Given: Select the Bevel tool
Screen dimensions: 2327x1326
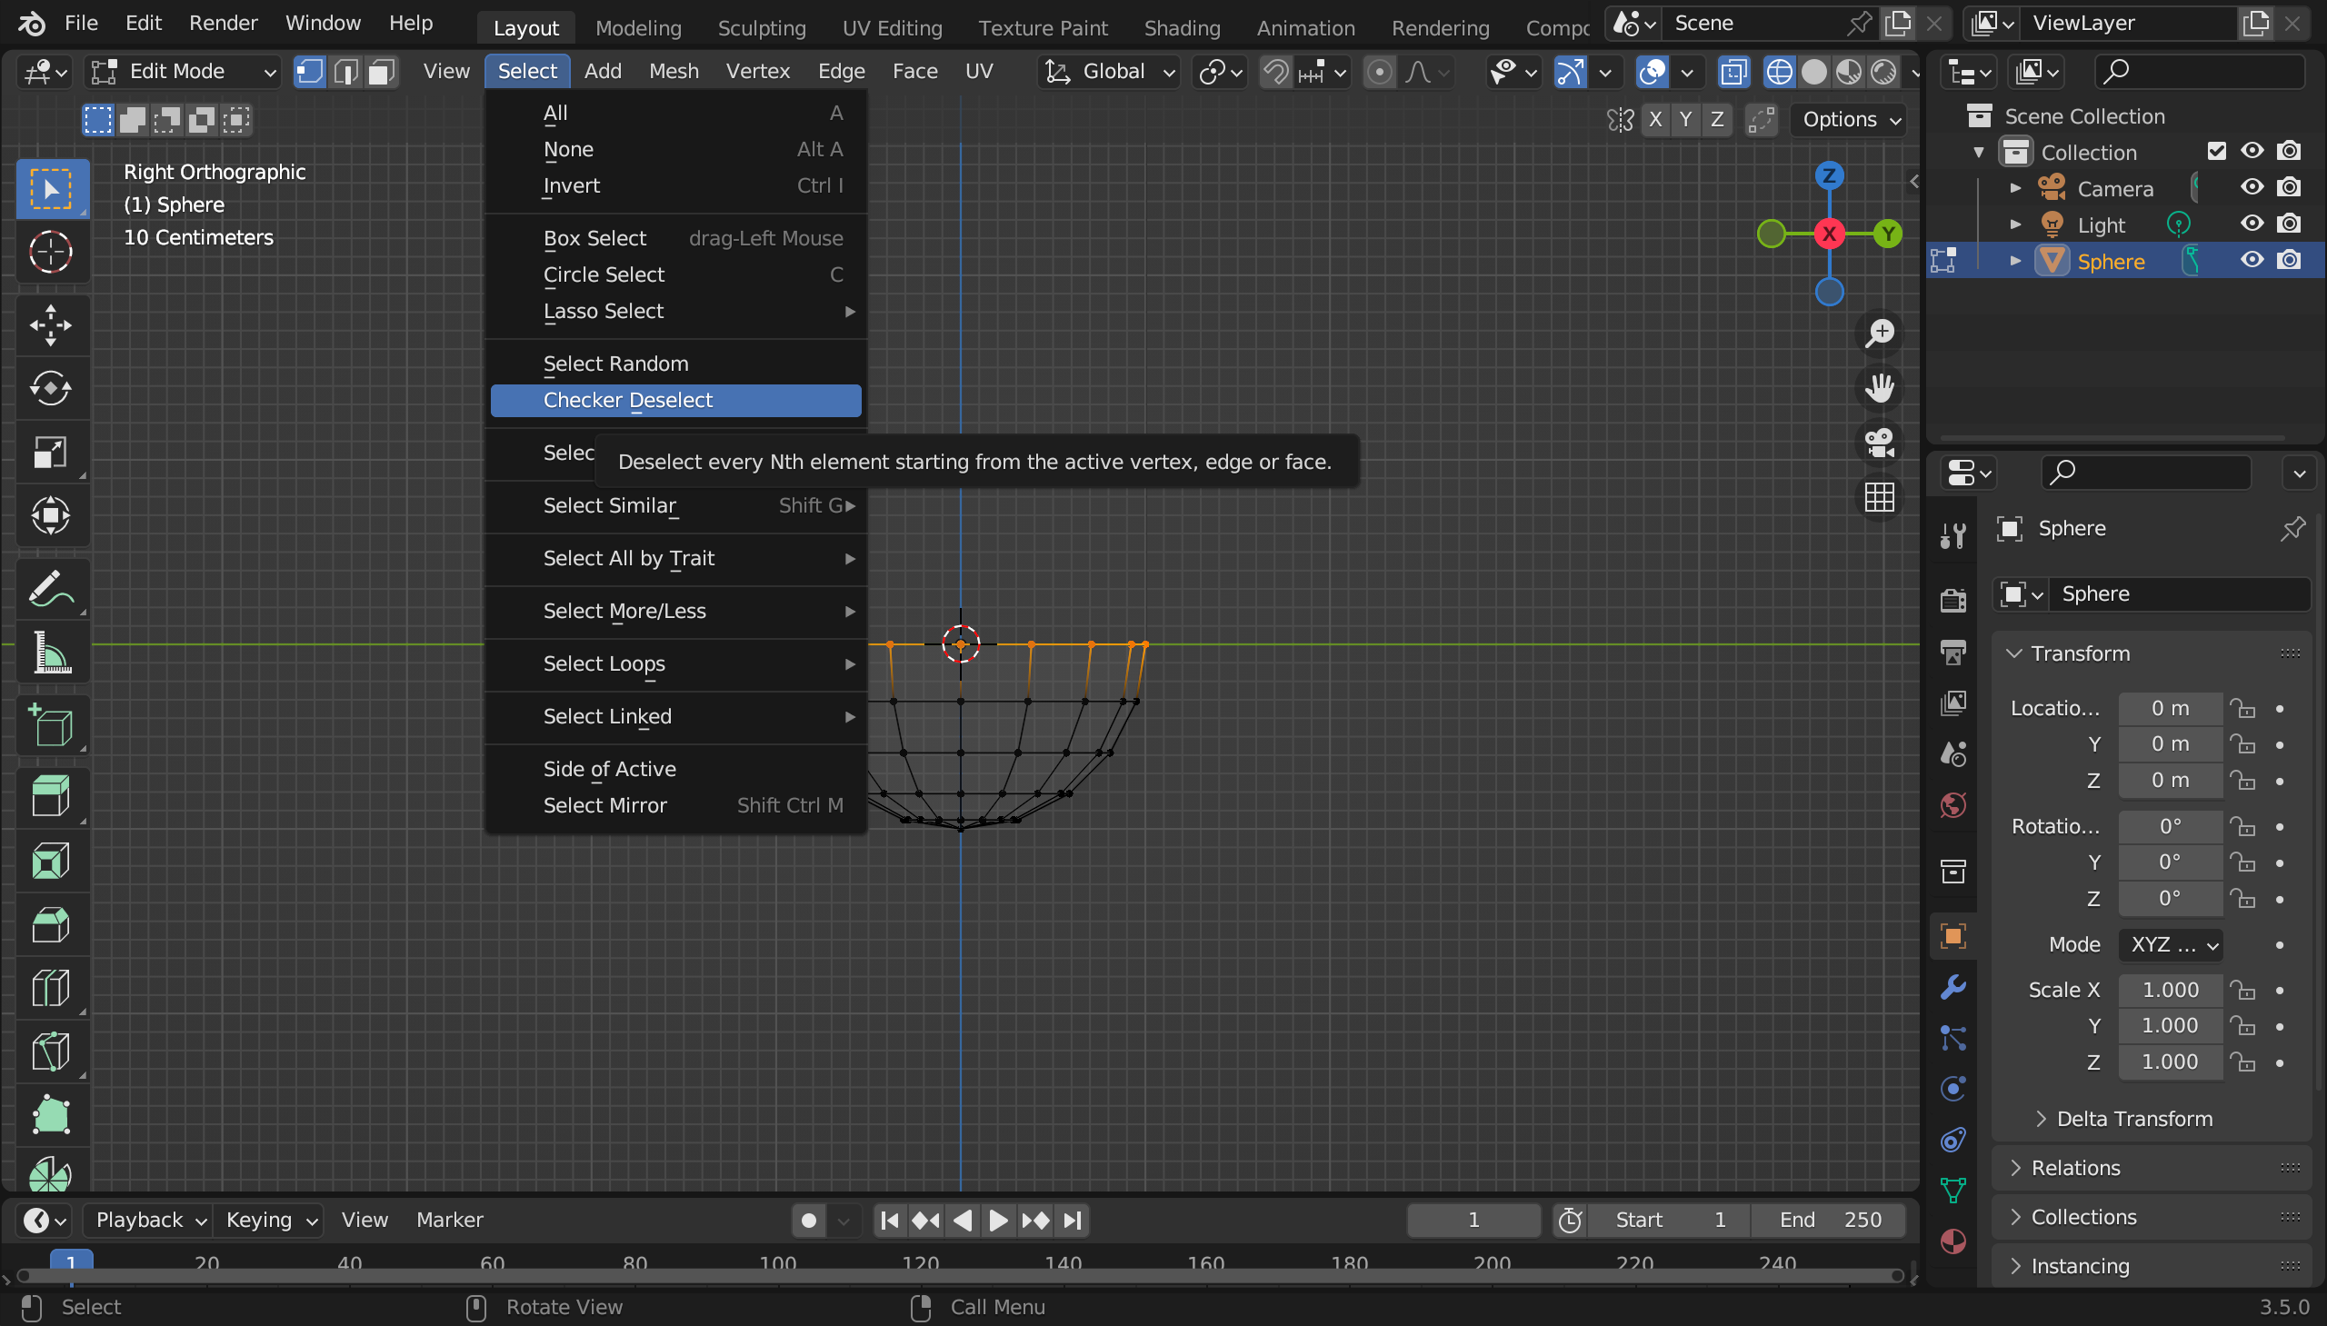Looking at the screenshot, I should point(51,924).
